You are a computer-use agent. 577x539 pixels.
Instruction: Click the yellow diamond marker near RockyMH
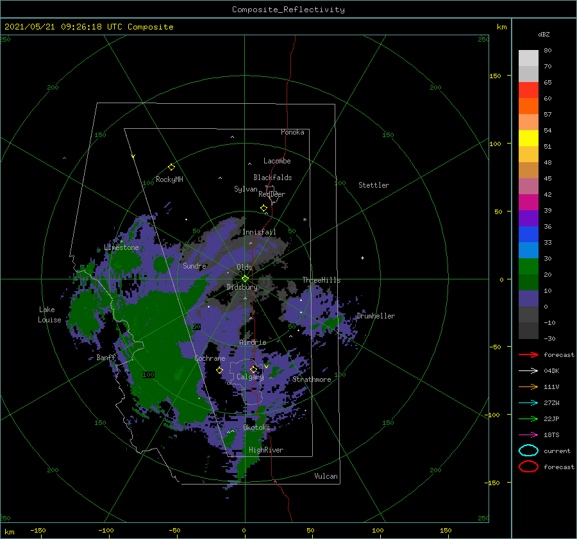point(171,167)
